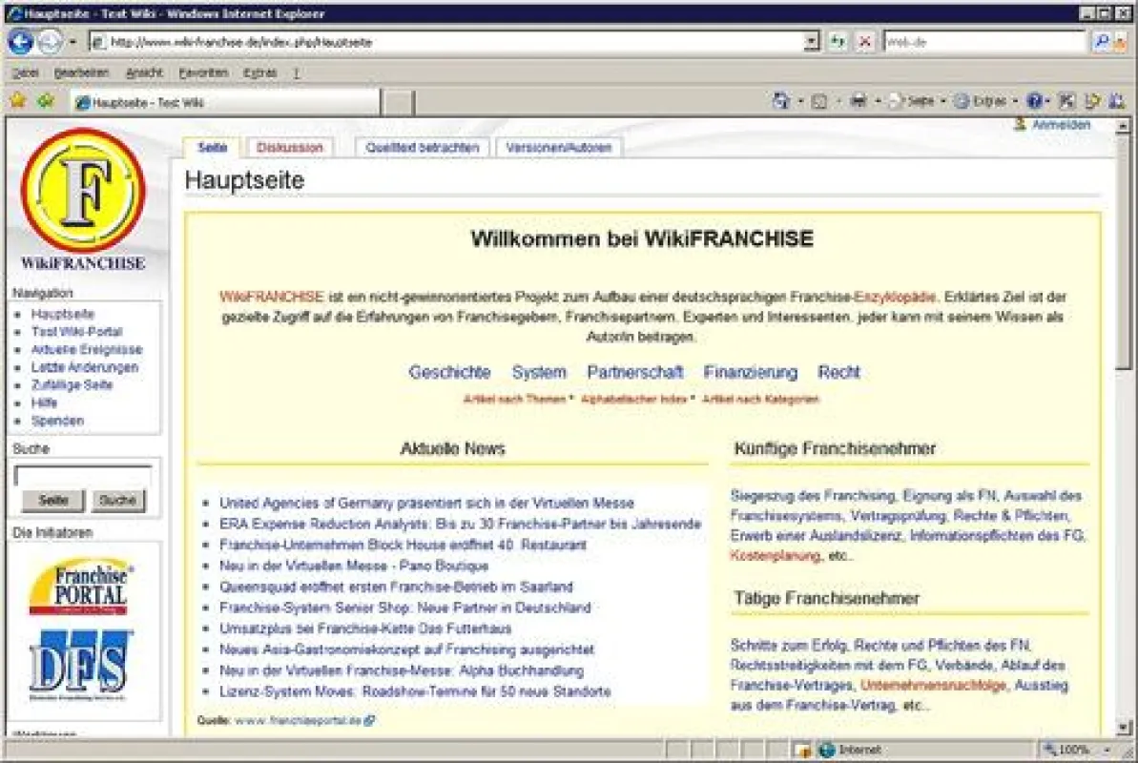Open ERA Expense Reduction Analysts news item
Viewport: 1138px width, 763px height.
460,525
